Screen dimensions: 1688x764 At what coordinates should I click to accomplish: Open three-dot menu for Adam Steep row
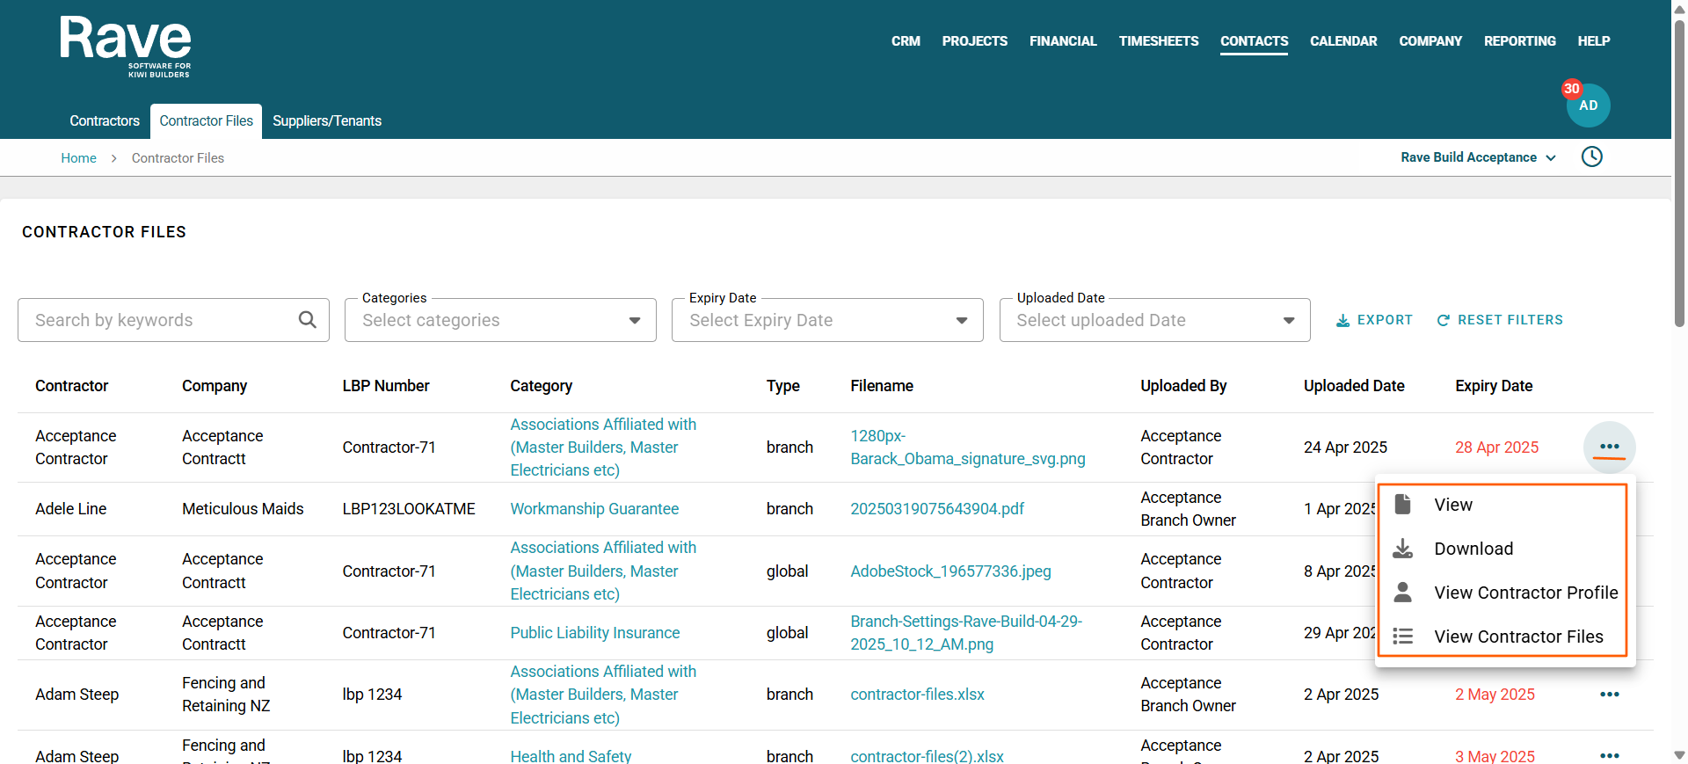click(x=1609, y=695)
